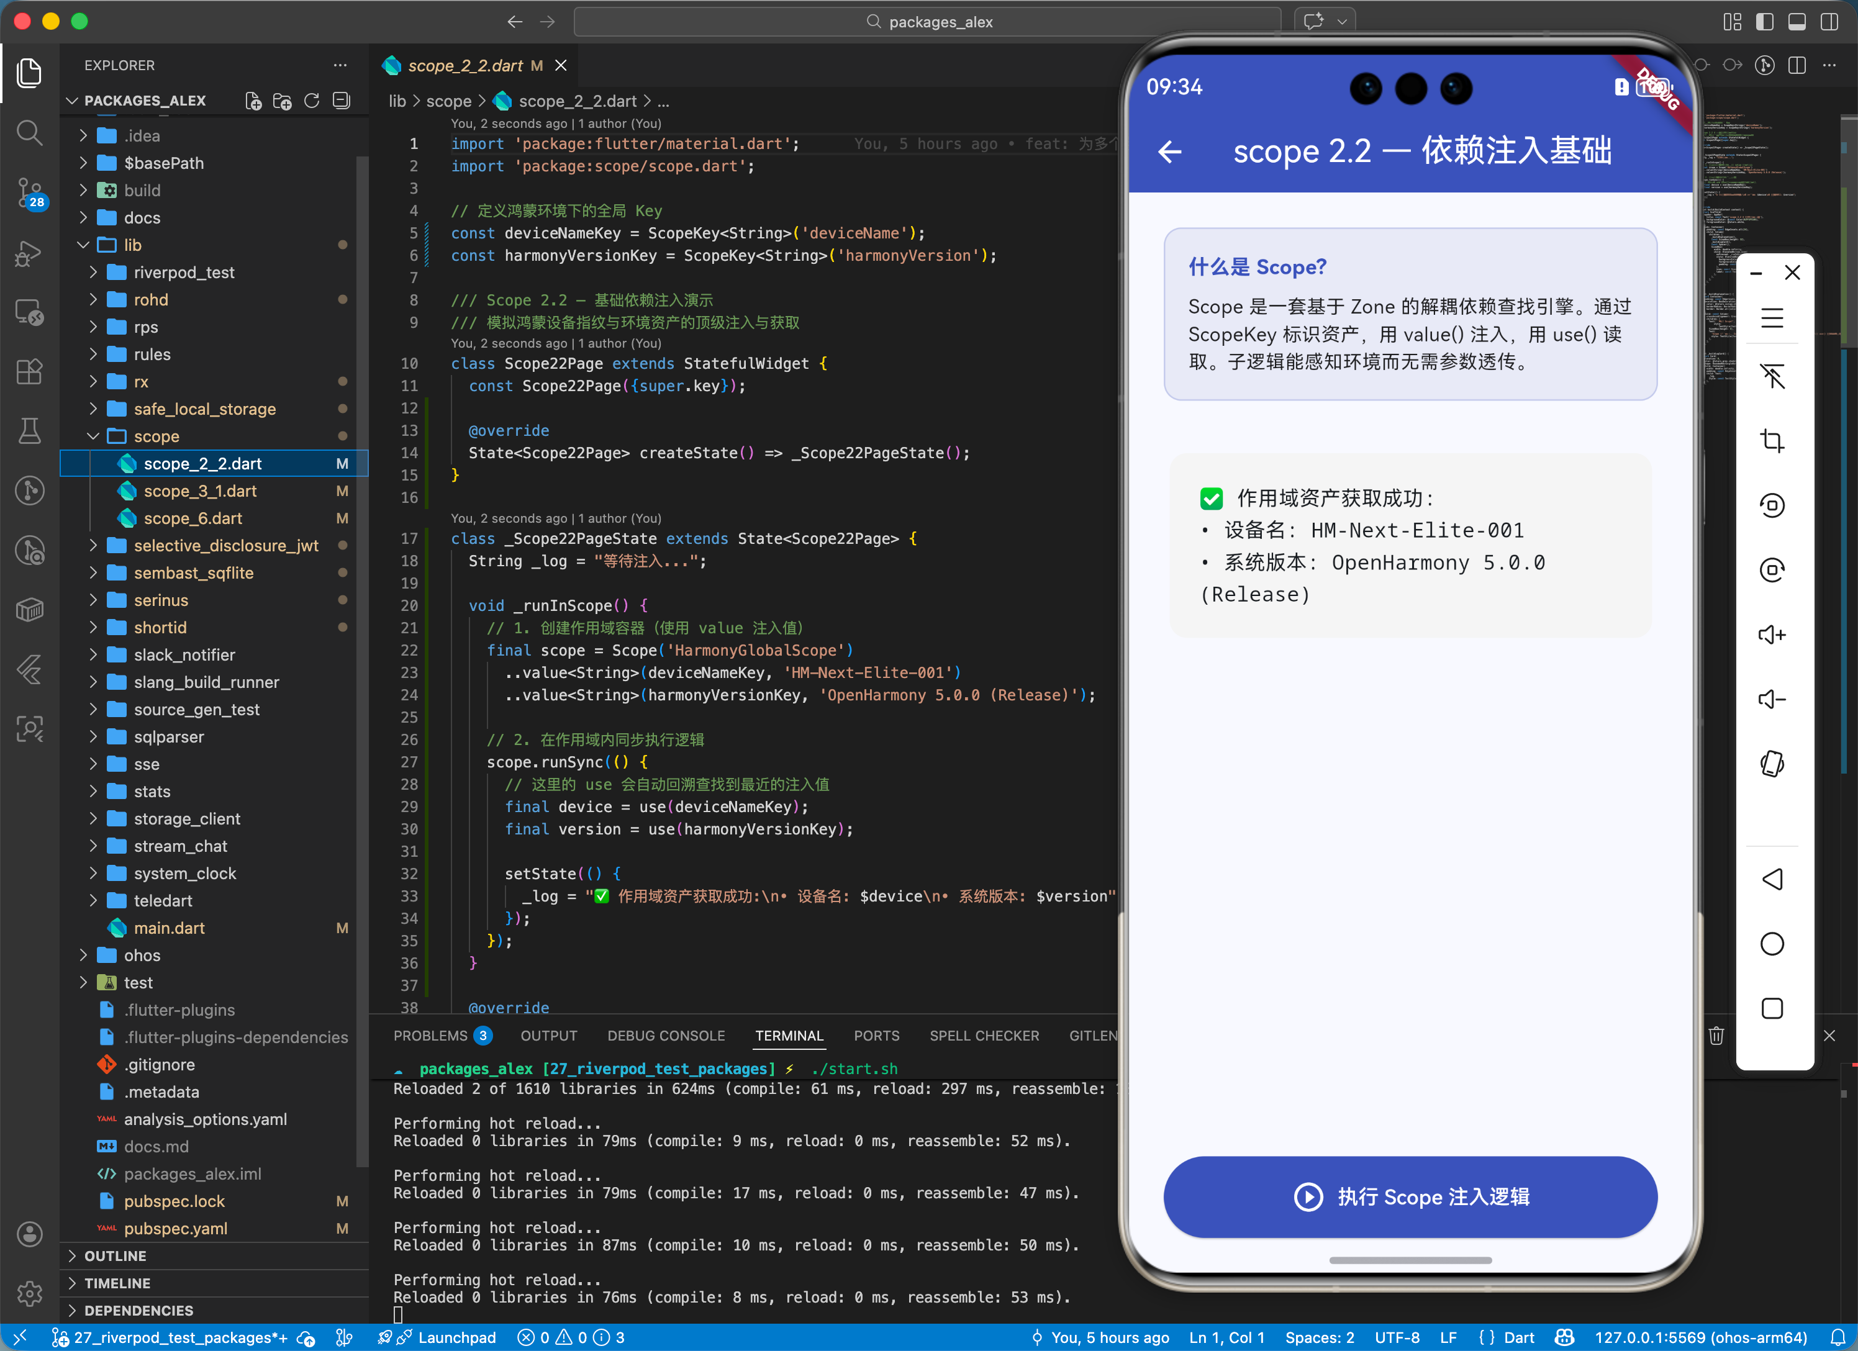This screenshot has height=1351, width=1858.
Task: Click the New File icon in explorer
Action: 253,101
